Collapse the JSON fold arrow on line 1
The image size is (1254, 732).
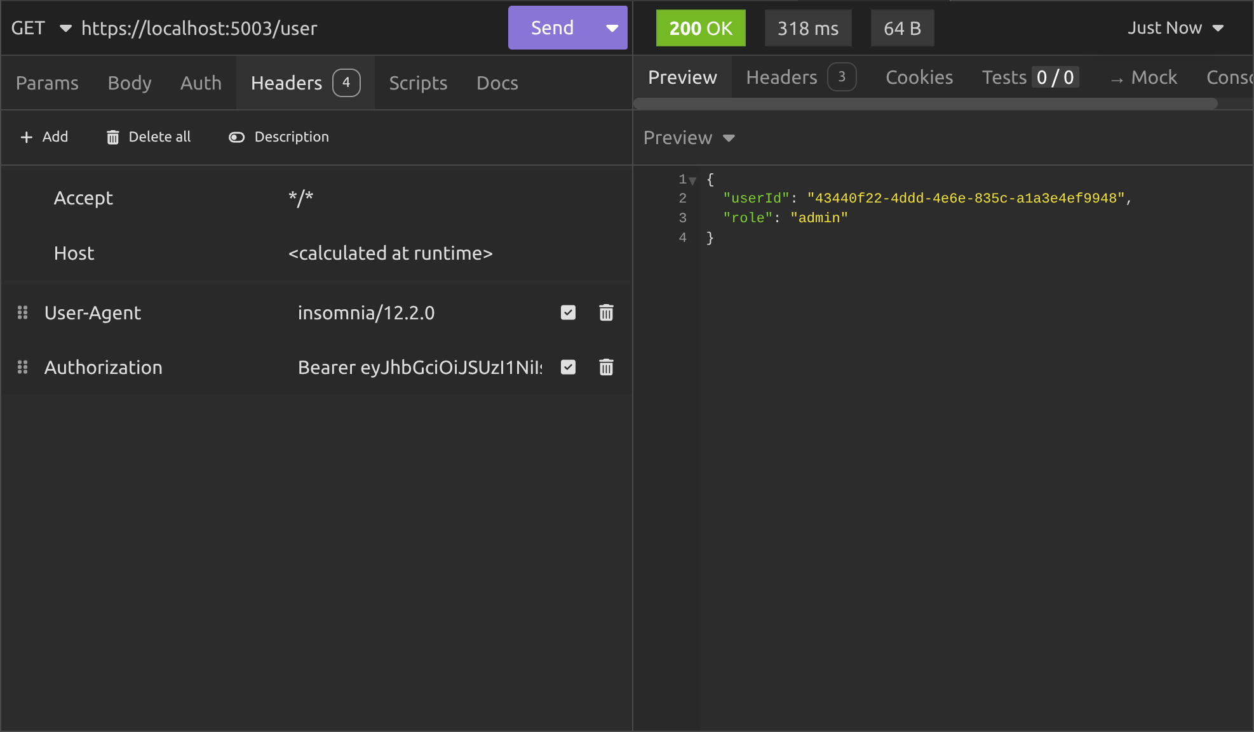pyautogui.click(x=692, y=180)
